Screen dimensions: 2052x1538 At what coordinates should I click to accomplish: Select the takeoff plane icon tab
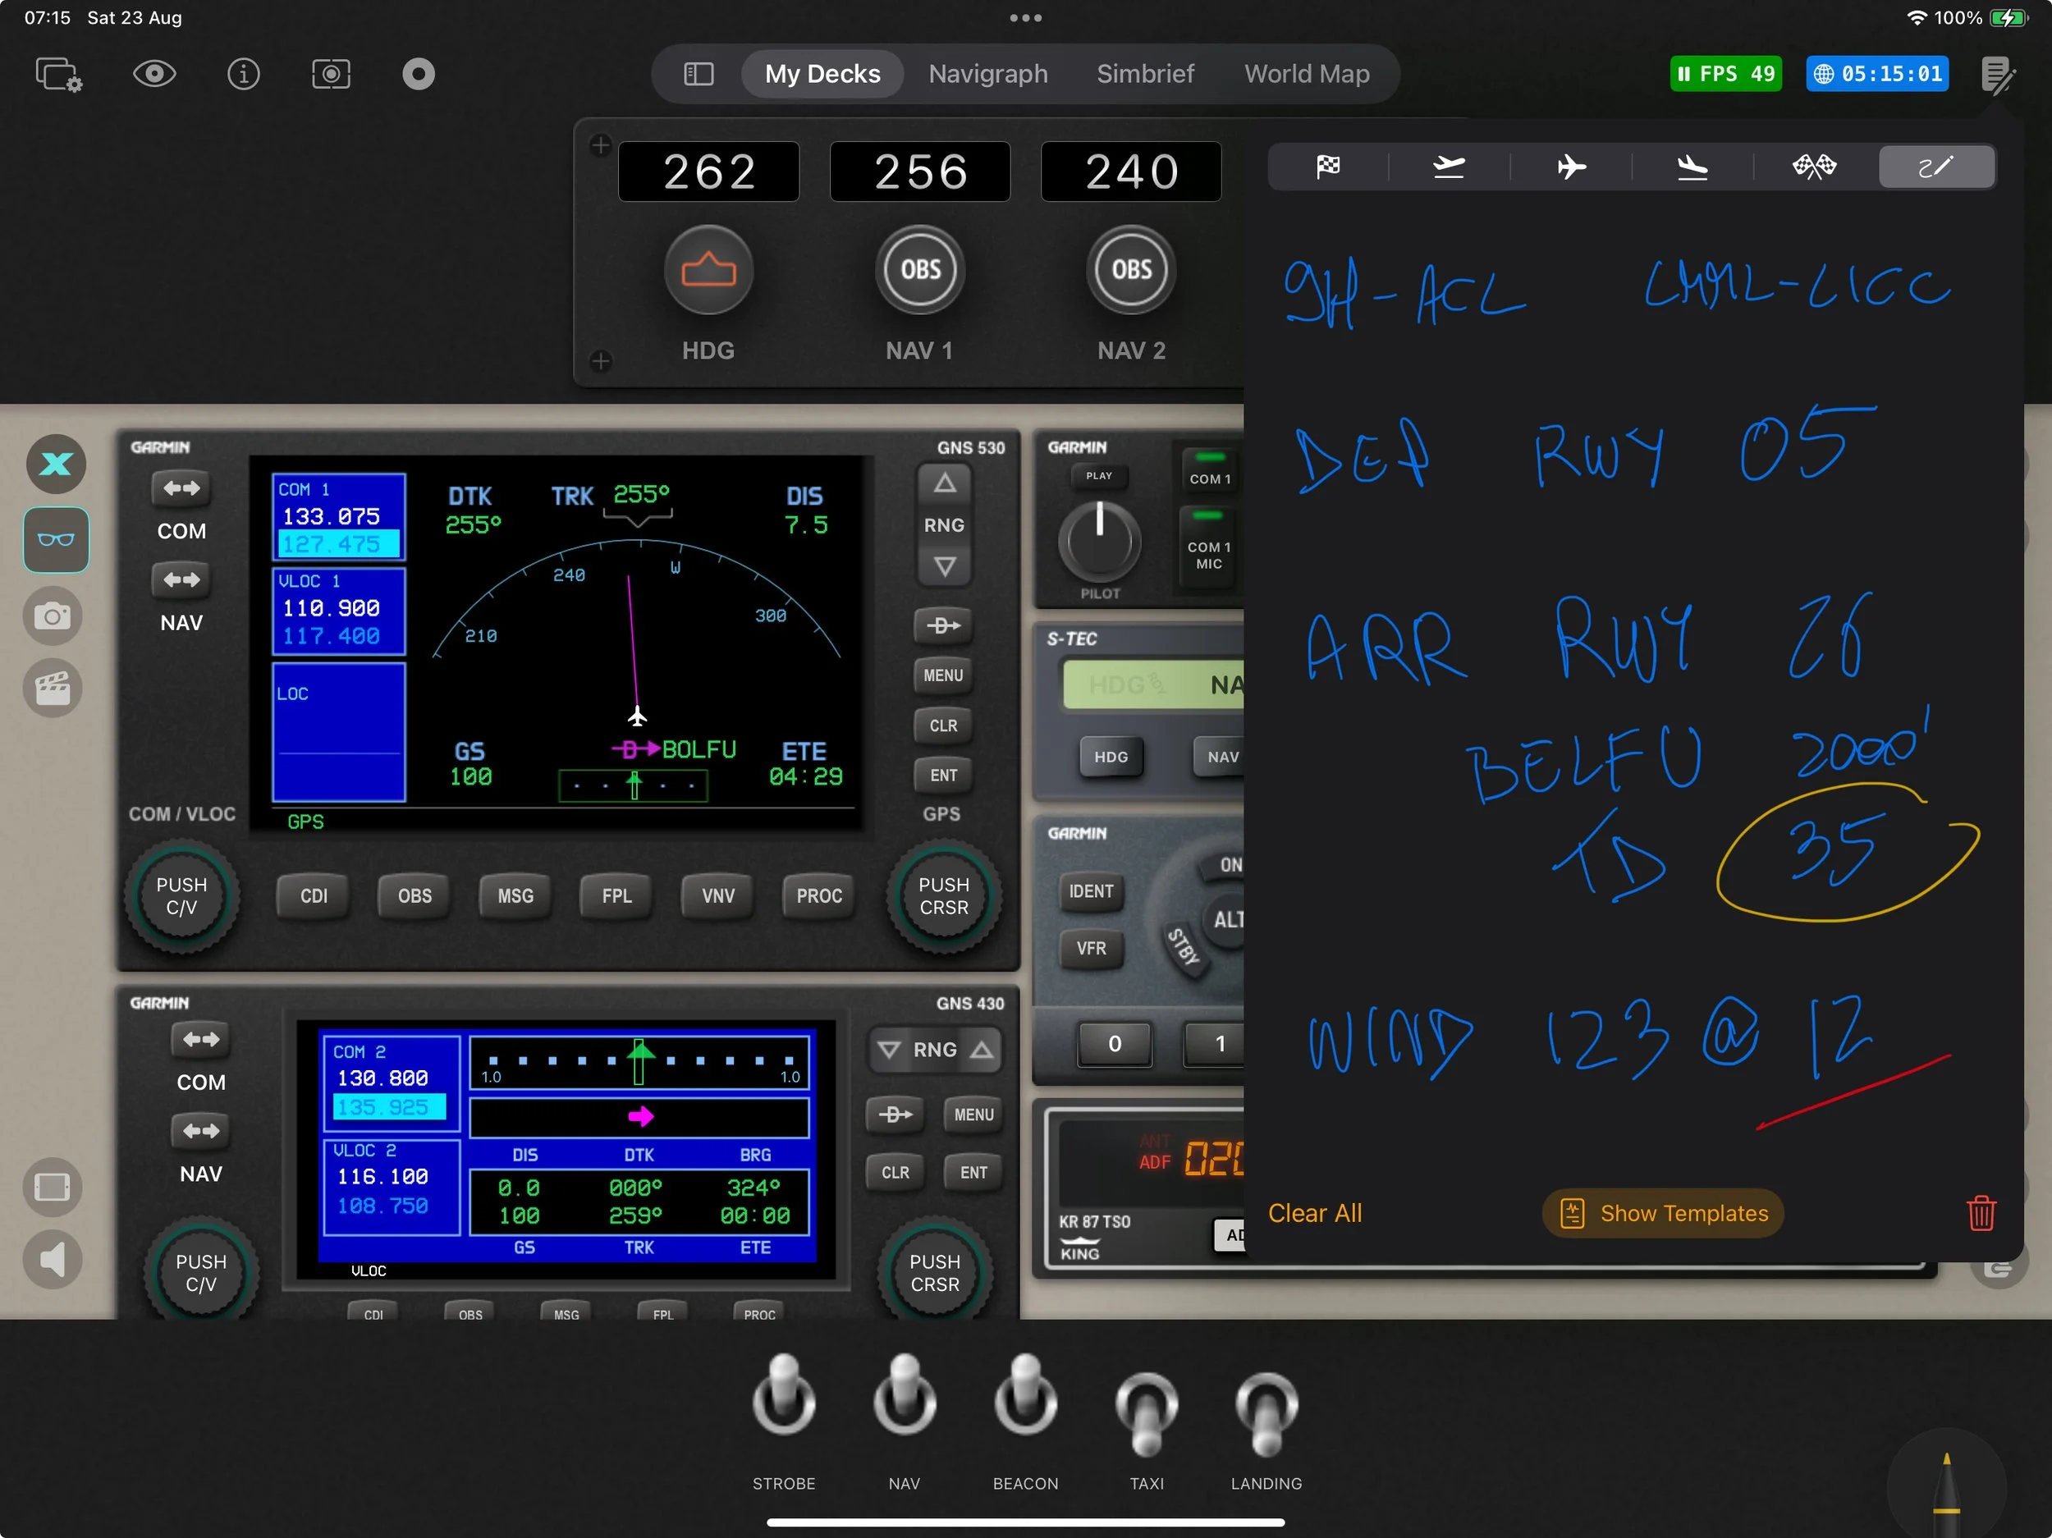point(1448,167)
